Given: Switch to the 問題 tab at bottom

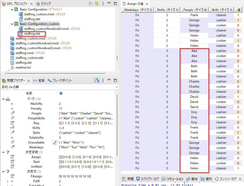Looking at the screenshot, I should tap(128, 179).
